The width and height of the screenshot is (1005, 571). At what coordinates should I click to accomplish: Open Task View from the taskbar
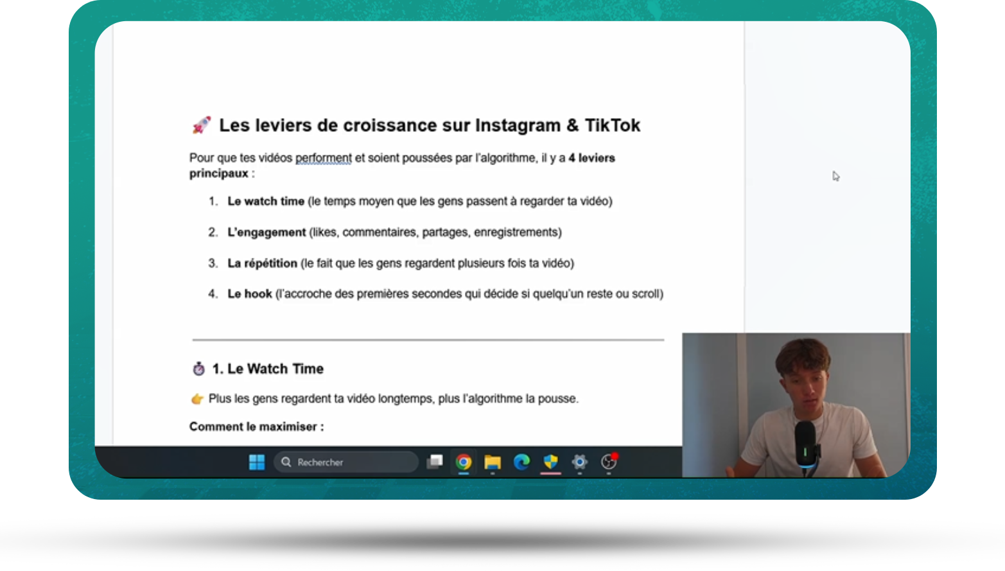click(x=435, y=462)
